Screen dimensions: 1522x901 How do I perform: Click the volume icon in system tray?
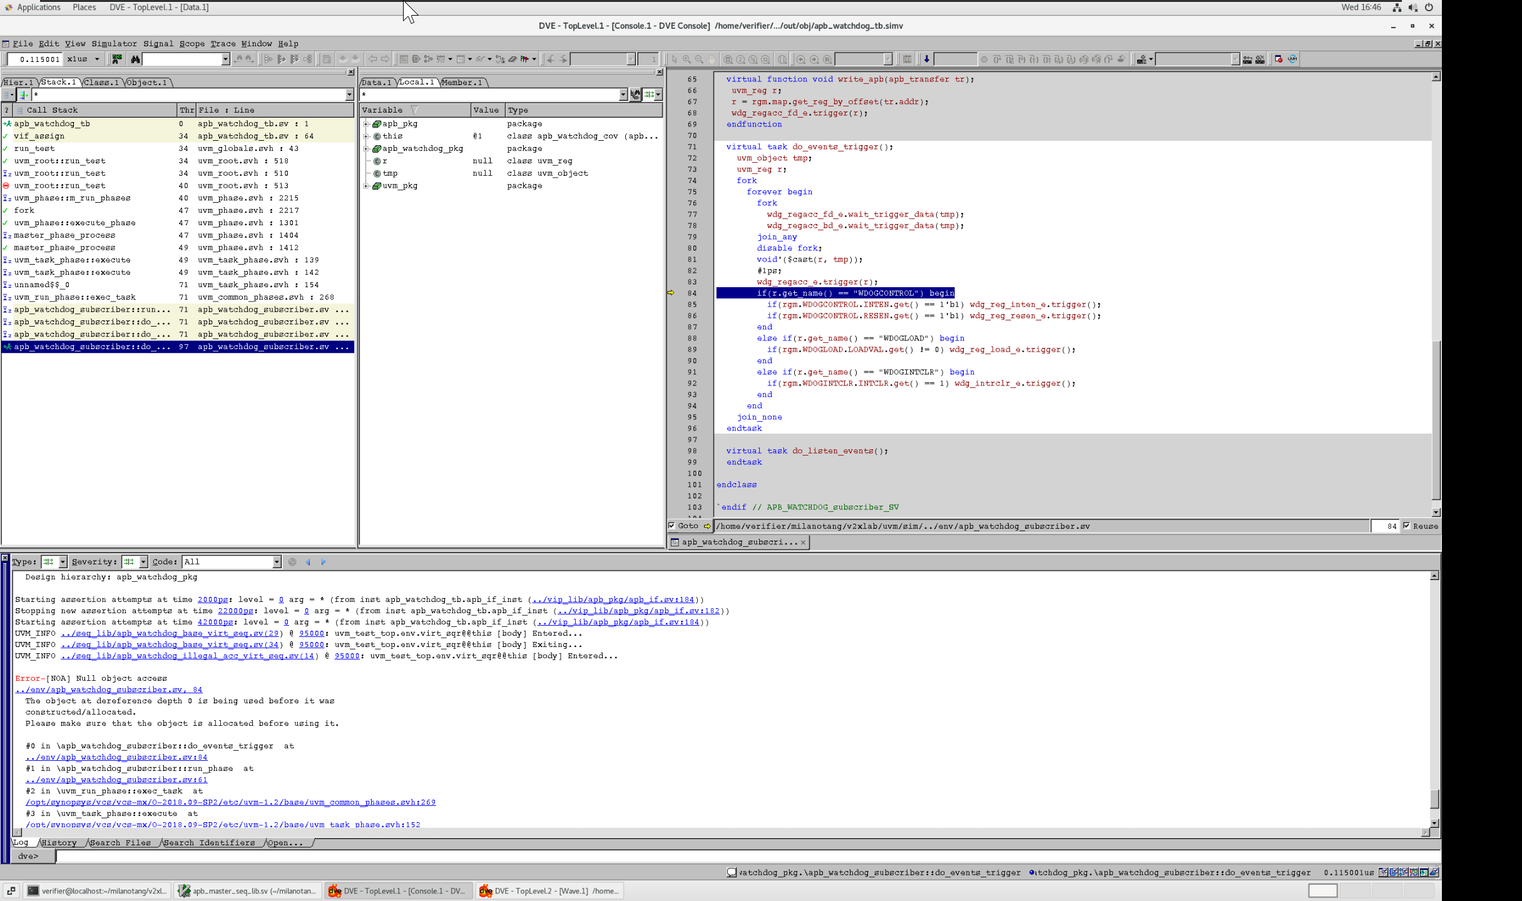[1412, 8]
